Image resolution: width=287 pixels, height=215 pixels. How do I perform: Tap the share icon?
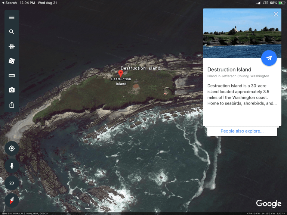pos(12,105)
